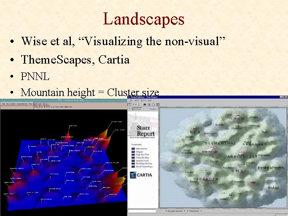Open the Using the Map link
Viewport: 288px width, 216px height.
coord(142,158)
